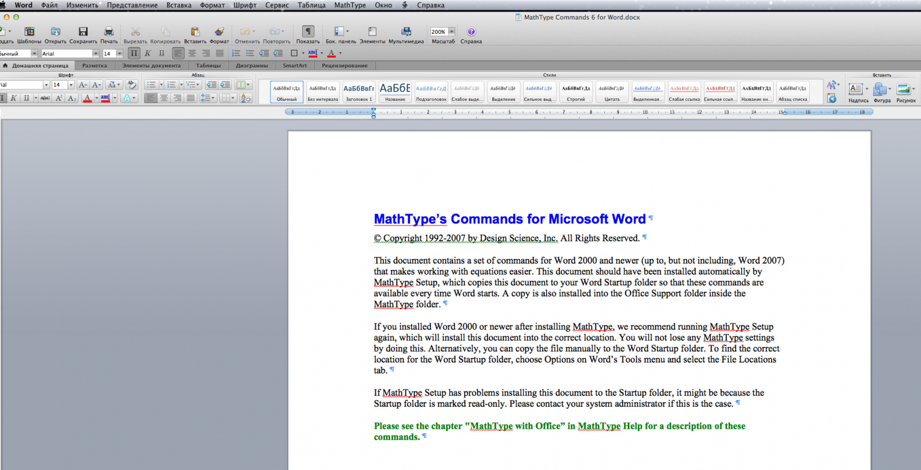Open the Элементы toolbox icon
The height and width of the screenshot is (470, 921).
coord(372,31)
